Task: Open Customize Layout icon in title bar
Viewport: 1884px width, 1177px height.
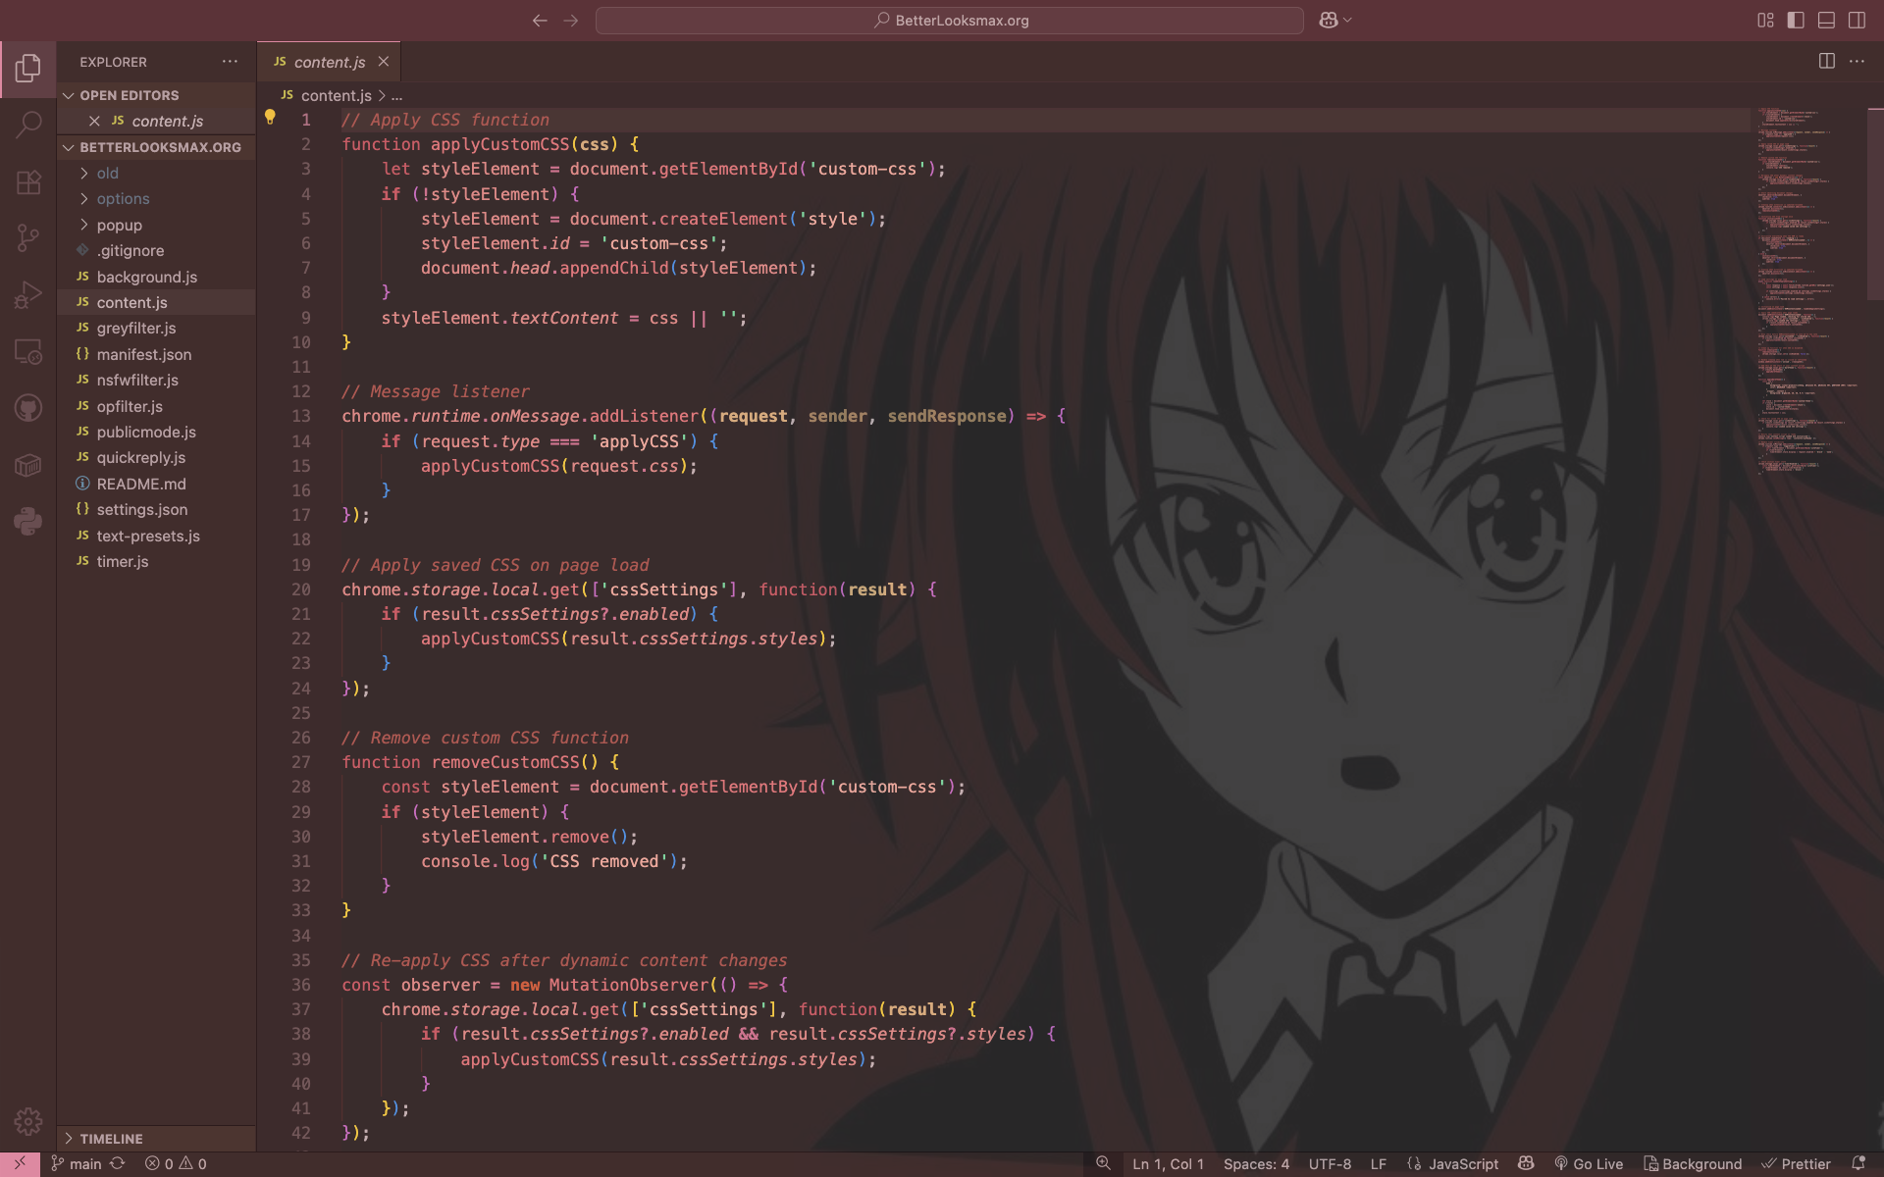Action: (1765, 20)
